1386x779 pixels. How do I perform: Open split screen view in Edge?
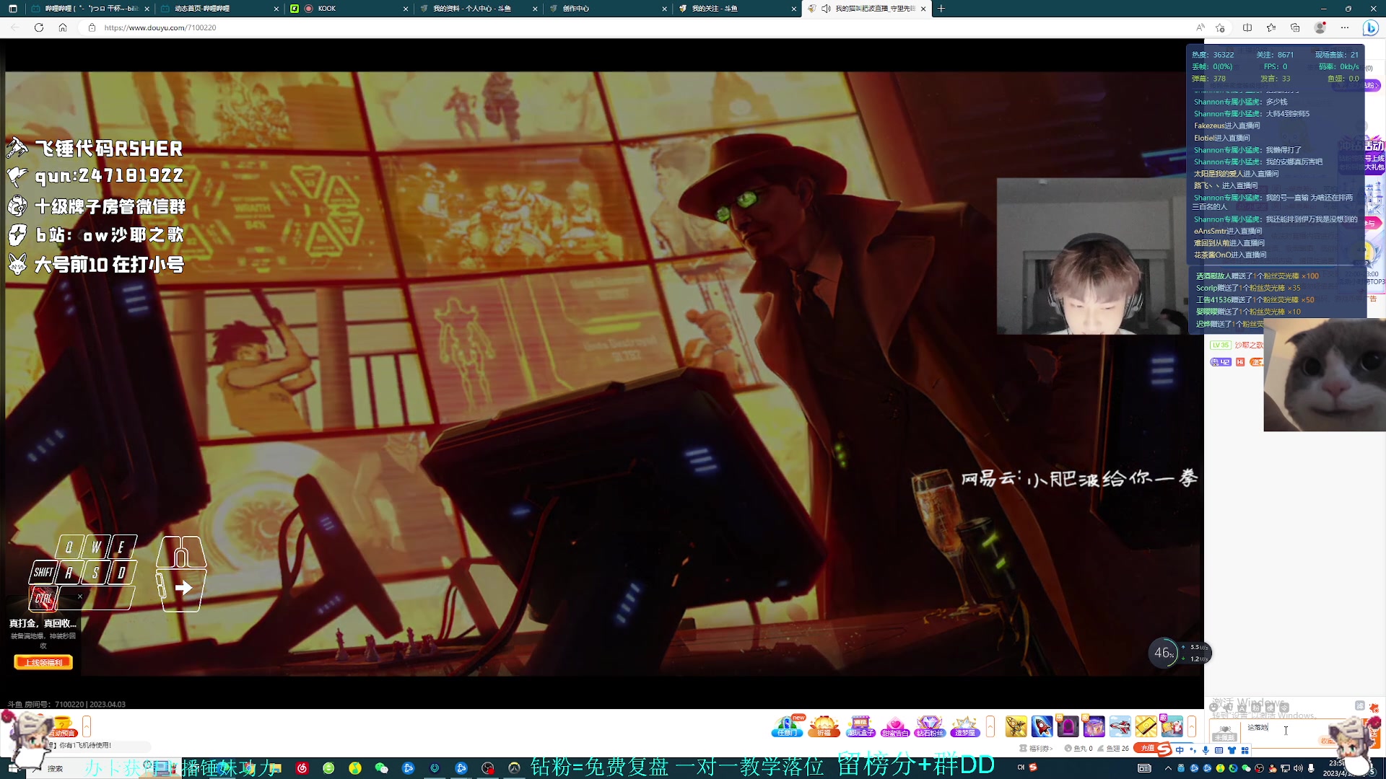tap(1247, 27)
